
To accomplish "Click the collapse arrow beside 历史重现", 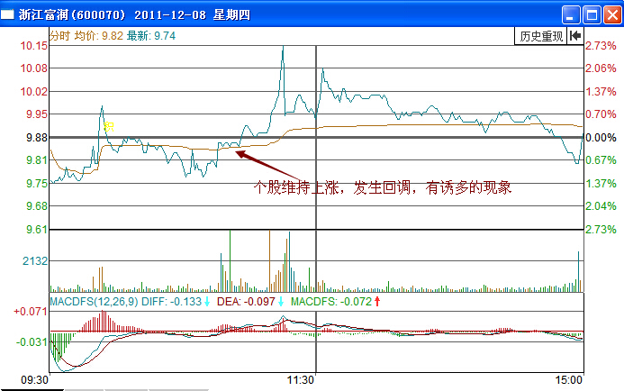I will point(574,36).
